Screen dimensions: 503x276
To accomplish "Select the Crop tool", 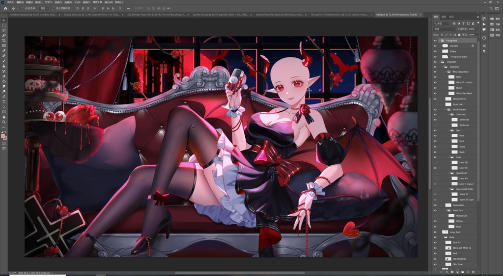I will pyautogui.click(x=4, y=40).
